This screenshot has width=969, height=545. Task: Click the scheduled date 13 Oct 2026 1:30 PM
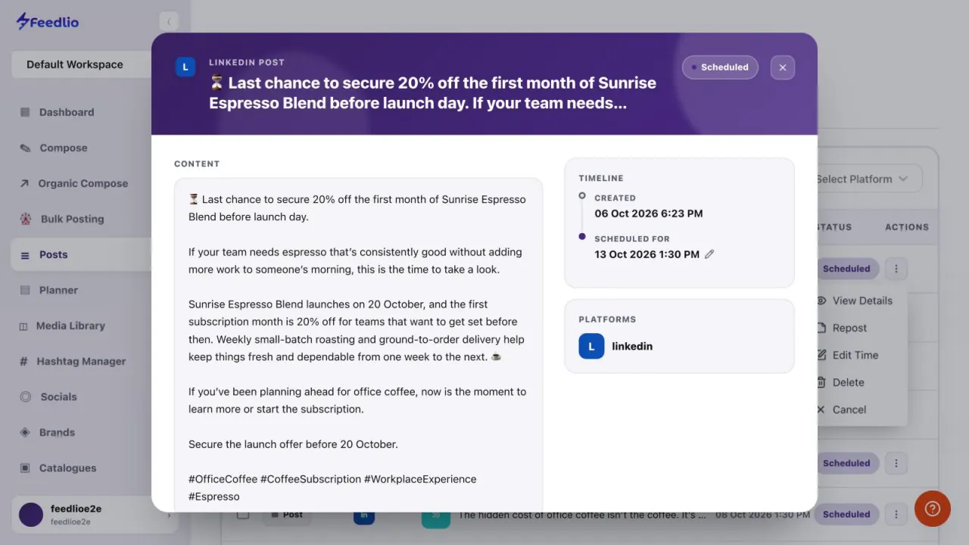coord(647,254)
